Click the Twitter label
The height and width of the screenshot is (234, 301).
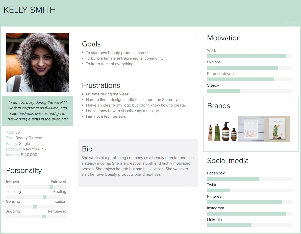click(213, 185)
